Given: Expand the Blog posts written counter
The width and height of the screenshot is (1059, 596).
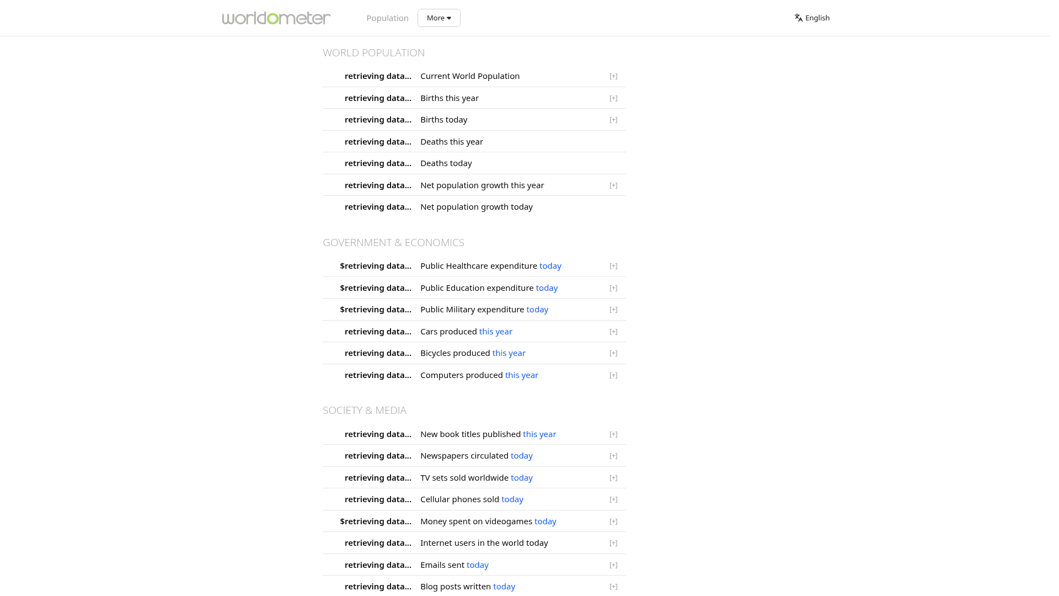Looking at the screenshot, I should [x=613, y=587].
